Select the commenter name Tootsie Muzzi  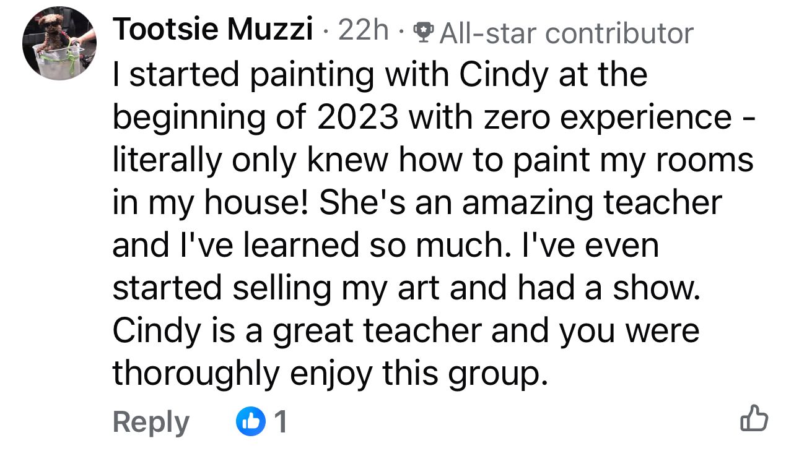212,30
